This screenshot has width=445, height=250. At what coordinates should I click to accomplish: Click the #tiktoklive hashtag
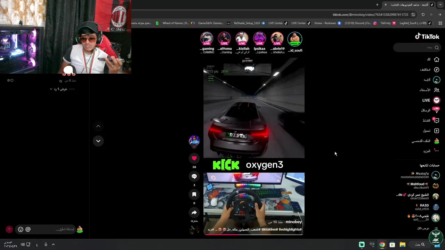[x=270, y=230]
